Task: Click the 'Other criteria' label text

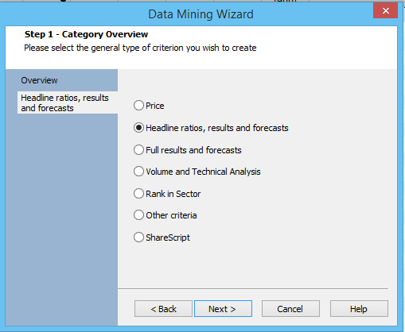Action: click(171, 215)
